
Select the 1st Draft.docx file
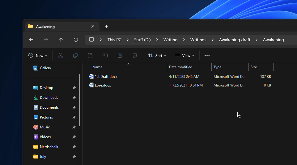106,77
